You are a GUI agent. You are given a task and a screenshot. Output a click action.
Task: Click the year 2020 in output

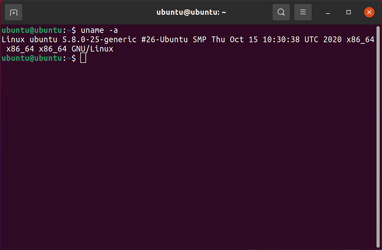click(332, 40)
